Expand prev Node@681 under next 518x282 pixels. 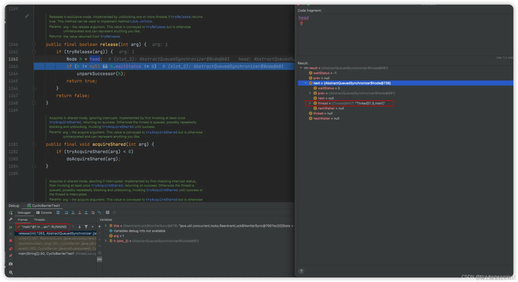[310, 93]
